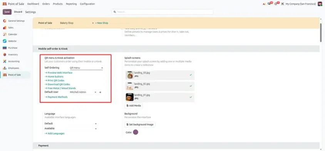
Task: Click the Calendar sidebar icon
Action: pos(5,34)
